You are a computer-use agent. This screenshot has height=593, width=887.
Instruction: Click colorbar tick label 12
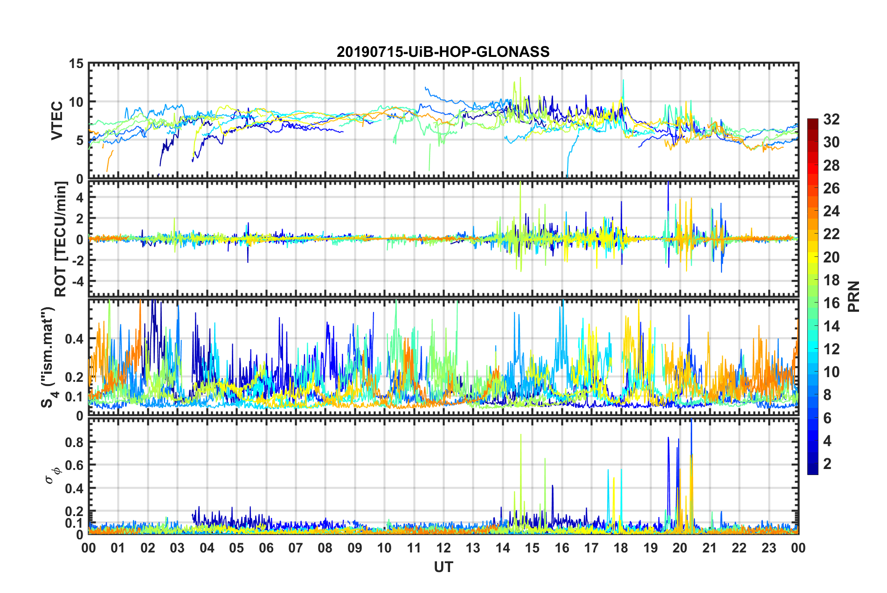pos(831,349)
